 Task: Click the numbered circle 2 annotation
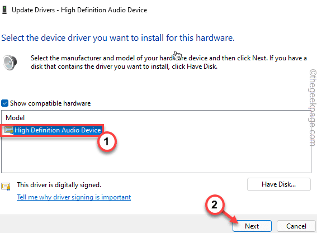point(215,205)
